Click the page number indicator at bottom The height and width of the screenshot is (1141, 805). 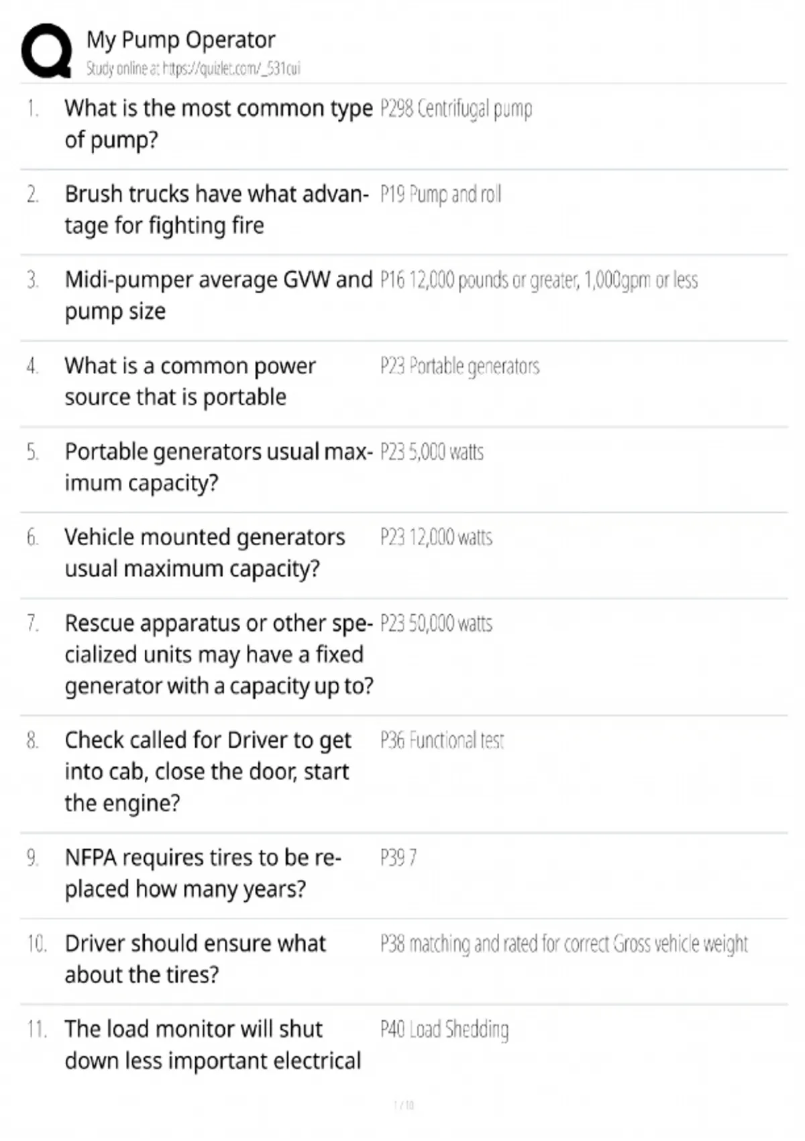(403, 1105)
